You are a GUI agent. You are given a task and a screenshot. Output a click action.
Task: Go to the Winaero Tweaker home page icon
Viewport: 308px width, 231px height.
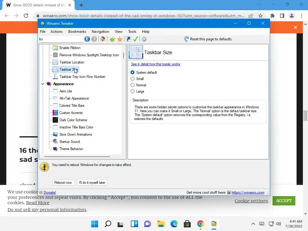pyautogui.click(x=103, y=39)
